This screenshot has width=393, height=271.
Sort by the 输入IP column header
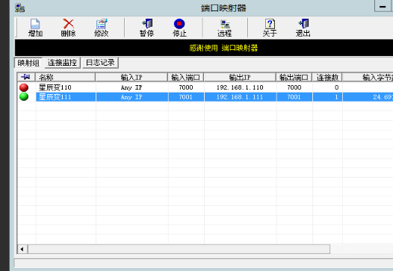(x=131, y=77)
